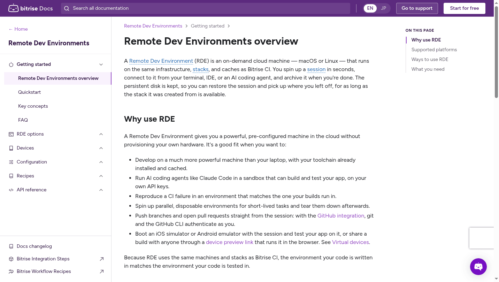Viewport: 499px width, 282px height.
Task: Expand the Recipes section chevron
Action: pos(101,176)
